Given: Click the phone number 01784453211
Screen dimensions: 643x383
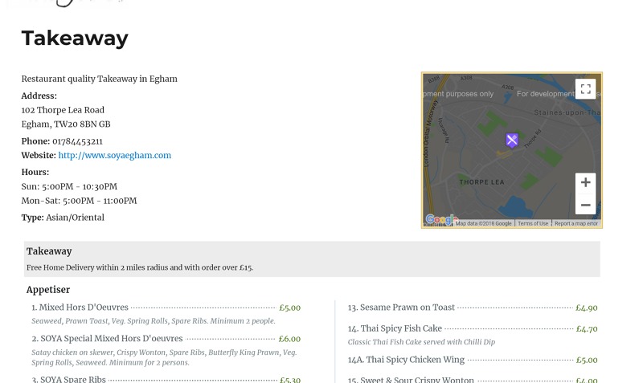Looking at the screenshot, I should 77,141.
